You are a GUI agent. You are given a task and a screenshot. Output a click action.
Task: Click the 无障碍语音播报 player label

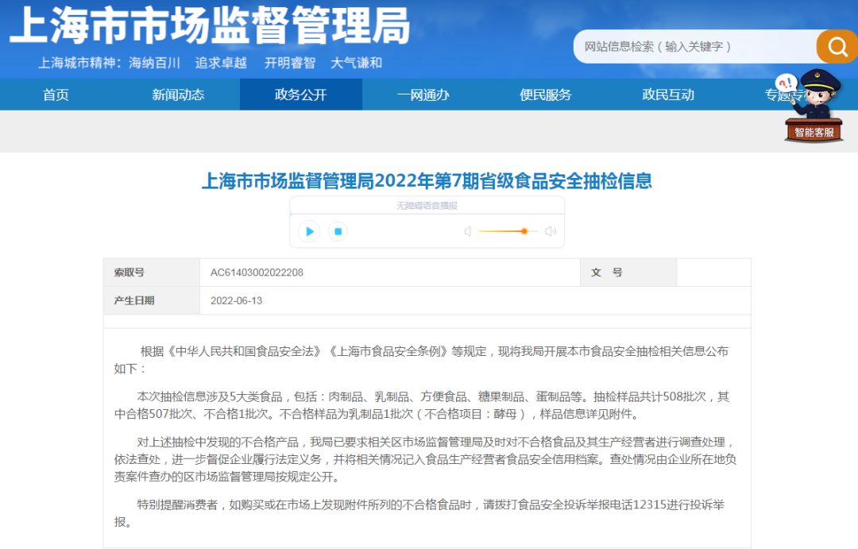pos(427,206)
